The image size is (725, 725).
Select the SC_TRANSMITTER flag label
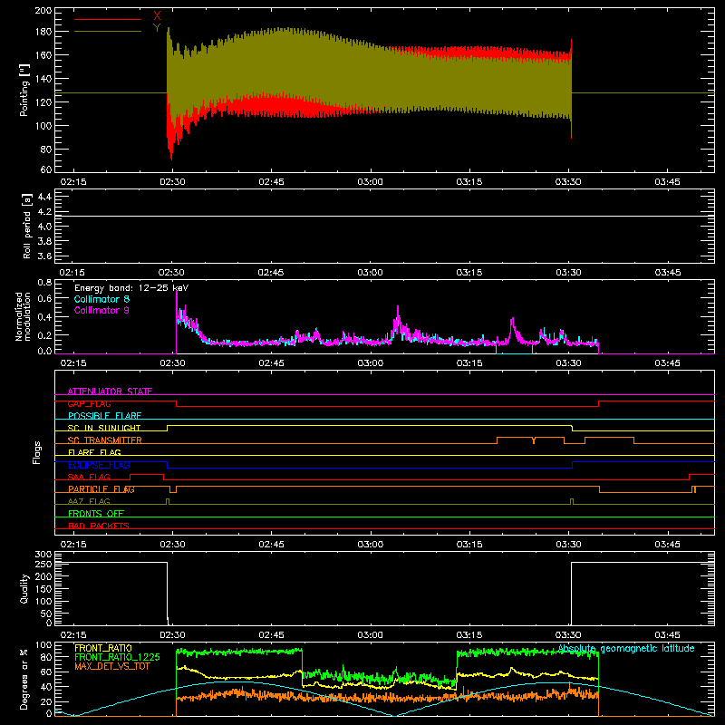[105, 440]
